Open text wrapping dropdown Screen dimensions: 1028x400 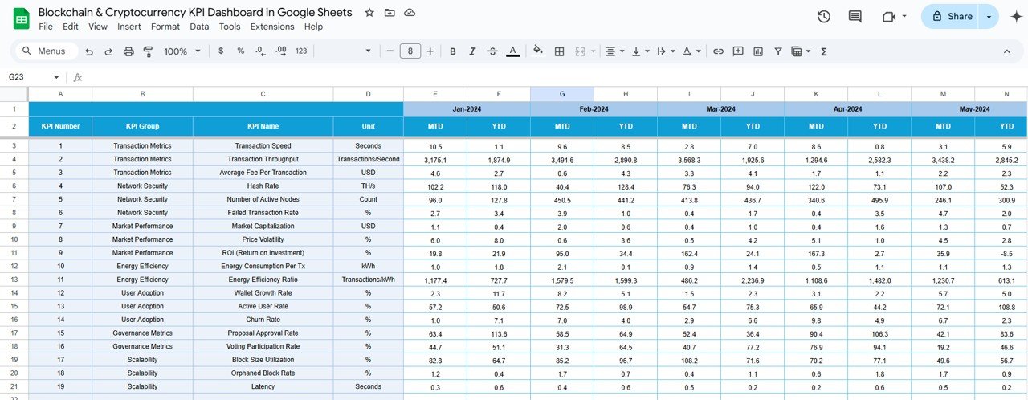[x=666, y=51]
